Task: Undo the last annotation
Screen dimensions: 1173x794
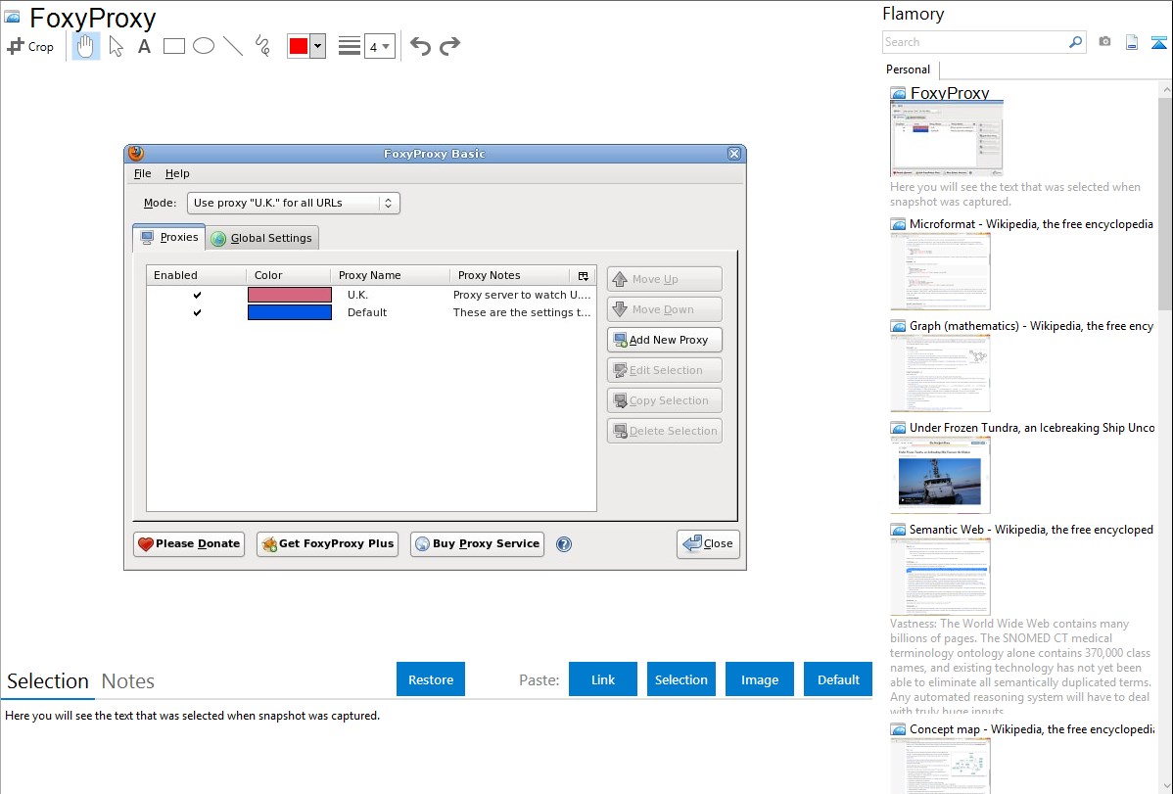Action: [x=420, y=46]
